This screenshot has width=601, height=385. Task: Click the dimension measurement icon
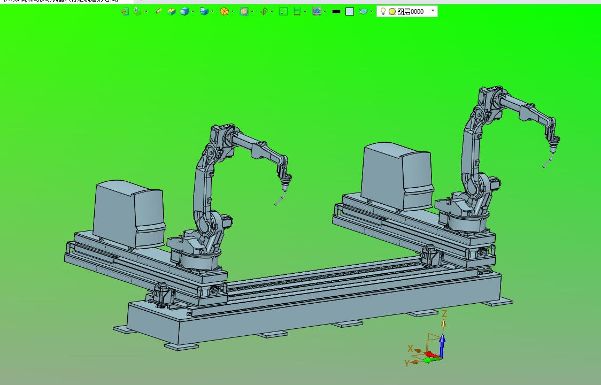click(297, 12)
